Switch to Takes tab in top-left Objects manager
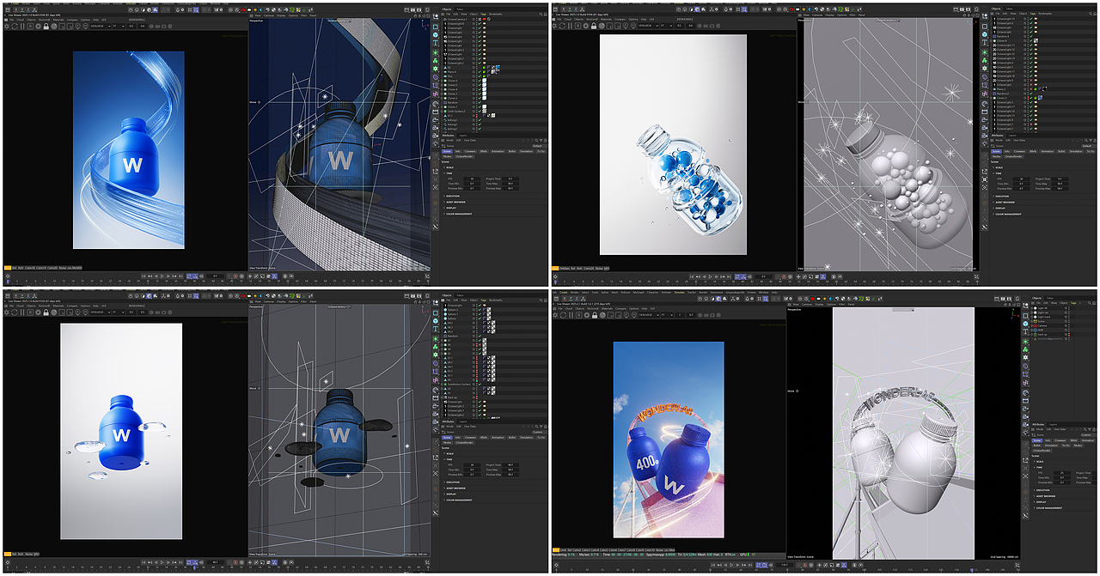This screenshot has height=576, width=1100. tap(460, 9)
